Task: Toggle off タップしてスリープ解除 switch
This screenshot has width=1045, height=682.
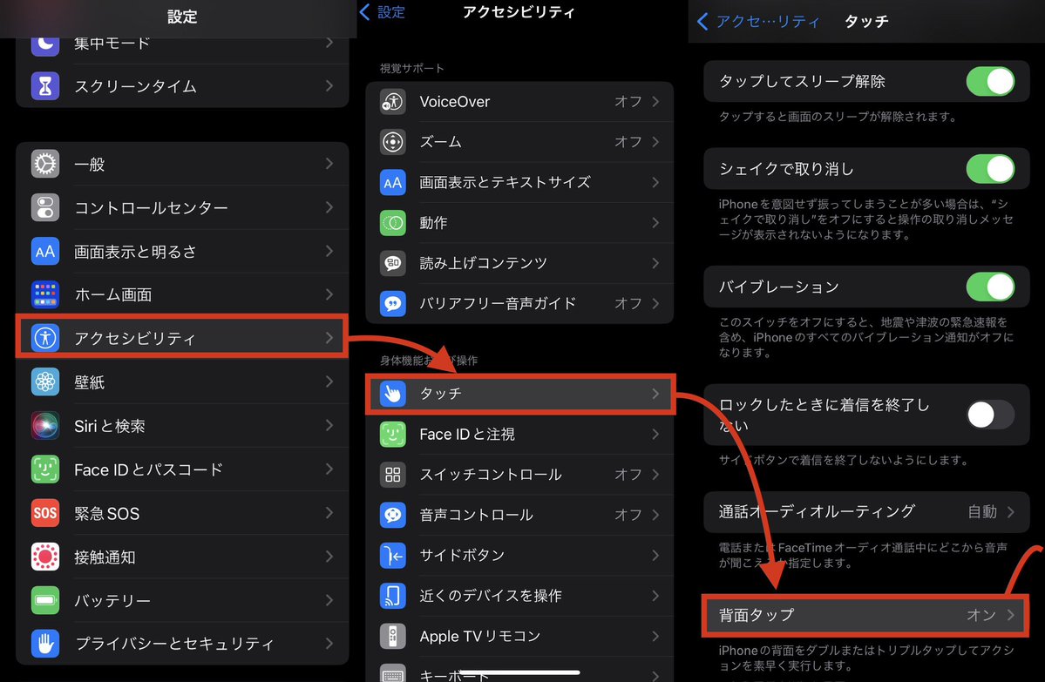Action: [990, 82]
